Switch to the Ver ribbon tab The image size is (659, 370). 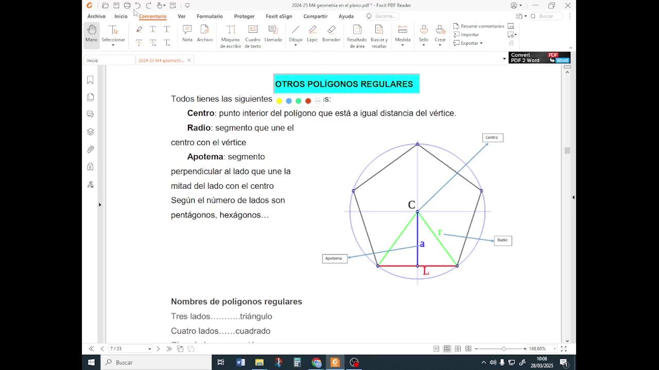pyautogui.click(x=182, y=16)
